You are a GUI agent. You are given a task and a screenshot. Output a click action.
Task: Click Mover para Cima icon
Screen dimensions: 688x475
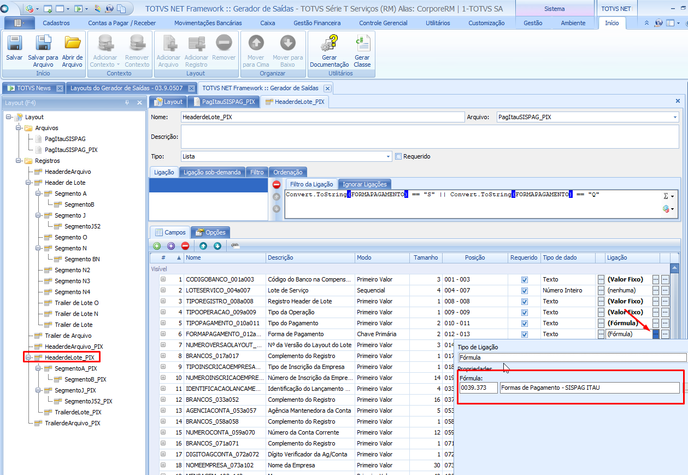tap(256, 43)
